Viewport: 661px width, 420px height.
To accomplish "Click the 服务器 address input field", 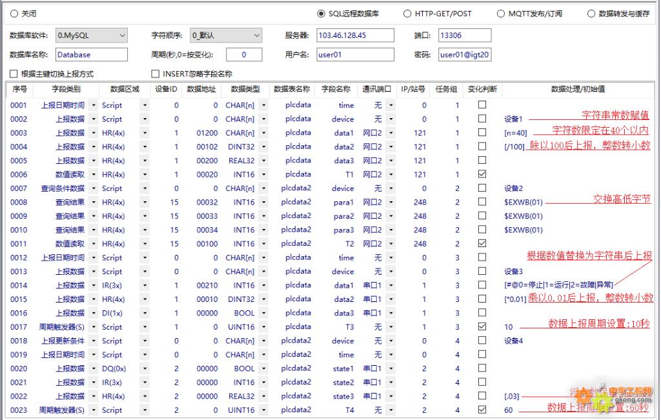I will pyautogui.click(x=356, y=35).
